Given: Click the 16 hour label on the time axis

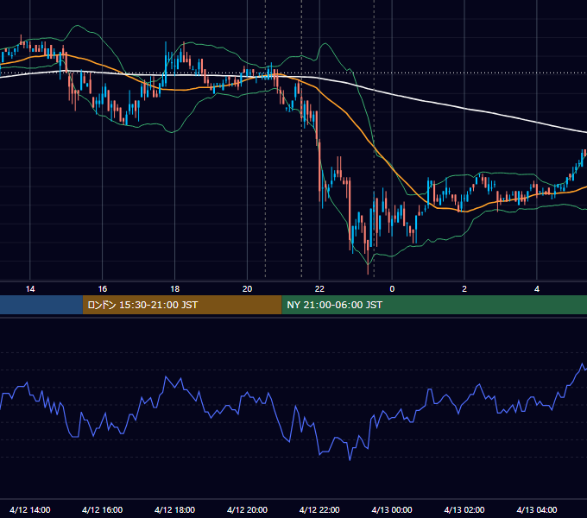Looking at the screenshot, I should [x=102, y=289].
